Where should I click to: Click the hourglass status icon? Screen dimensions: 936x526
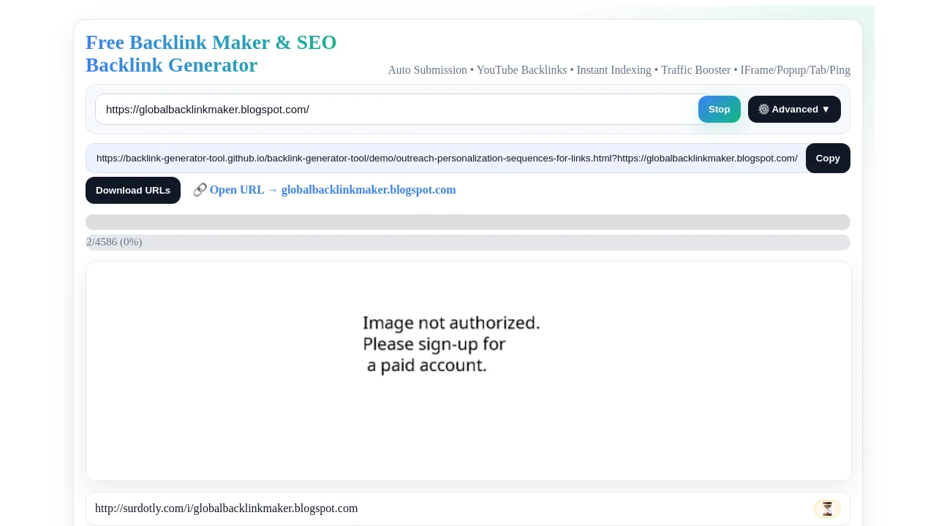(x=827, y=508)
